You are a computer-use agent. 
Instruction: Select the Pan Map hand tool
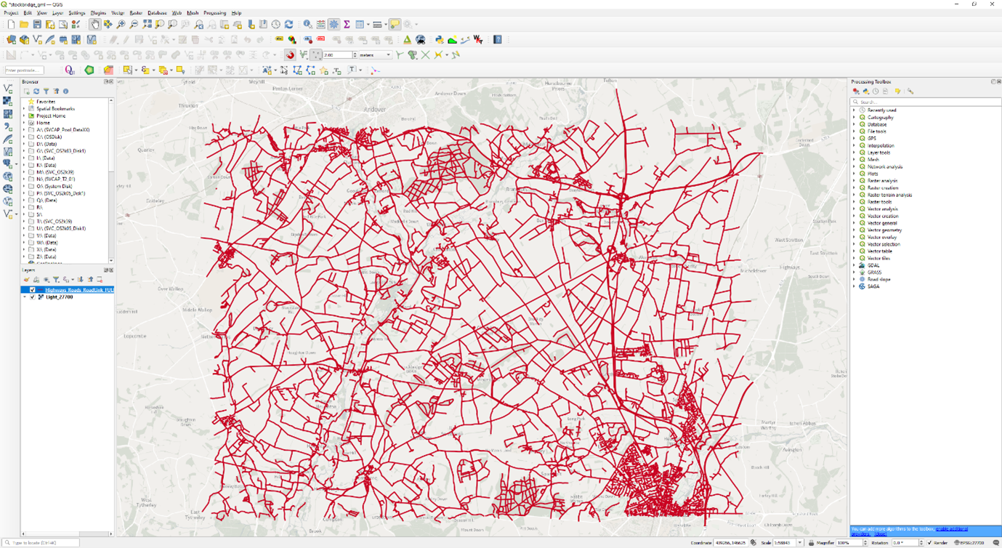point(95,25)
